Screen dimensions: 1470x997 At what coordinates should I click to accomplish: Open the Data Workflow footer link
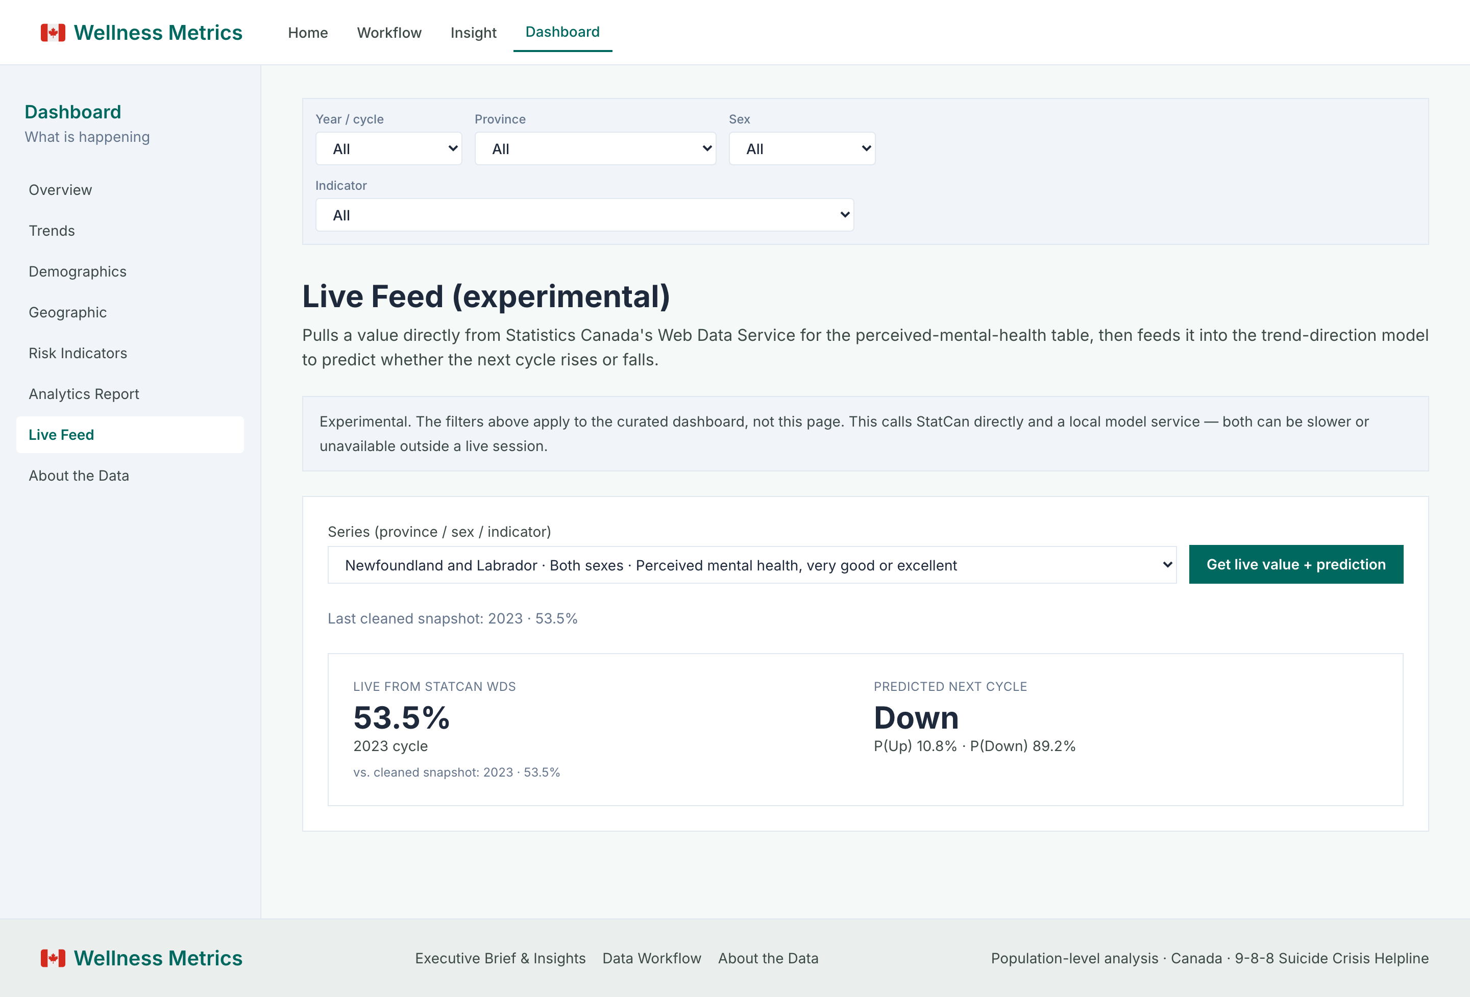click(x=651, y=958)
